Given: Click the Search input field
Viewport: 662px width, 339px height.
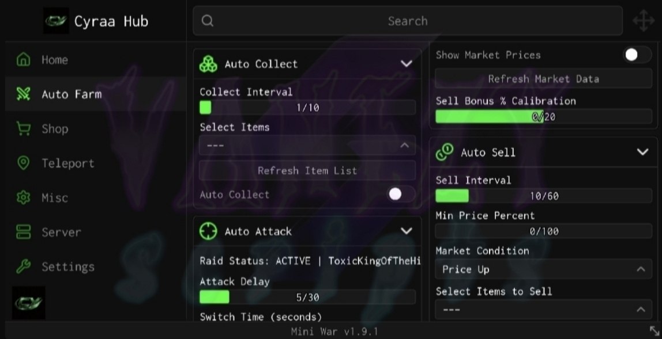Looking at the screenshot, I should tap(408, 21).
